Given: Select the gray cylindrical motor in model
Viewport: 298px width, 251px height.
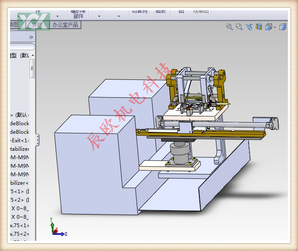Looking at the screenshot, I should (180, 153).
